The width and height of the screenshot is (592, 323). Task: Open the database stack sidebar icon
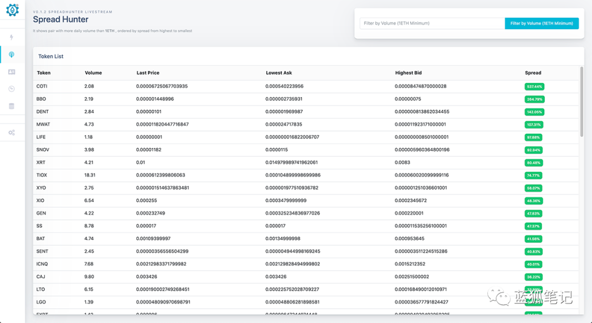click(x=12, y=106)
